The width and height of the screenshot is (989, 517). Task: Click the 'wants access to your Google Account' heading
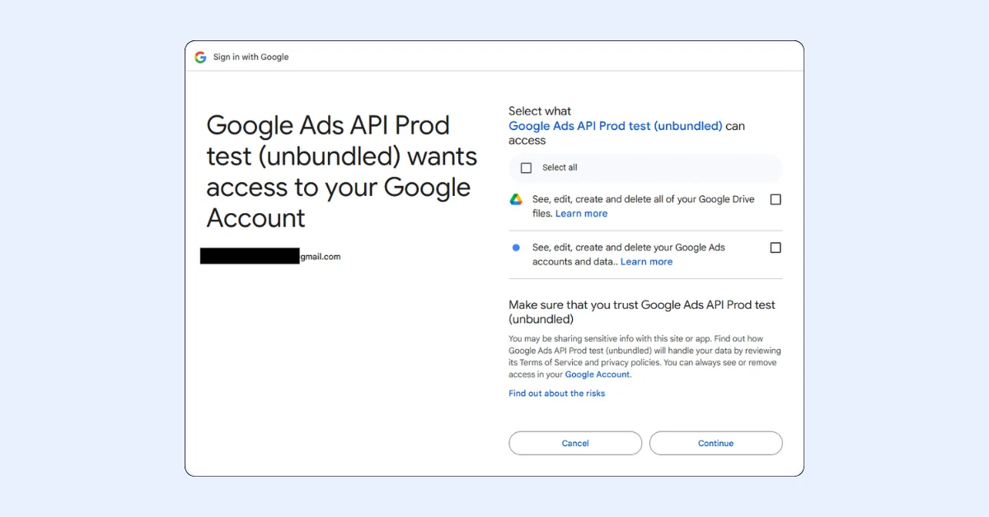click(x=341, y=171)
